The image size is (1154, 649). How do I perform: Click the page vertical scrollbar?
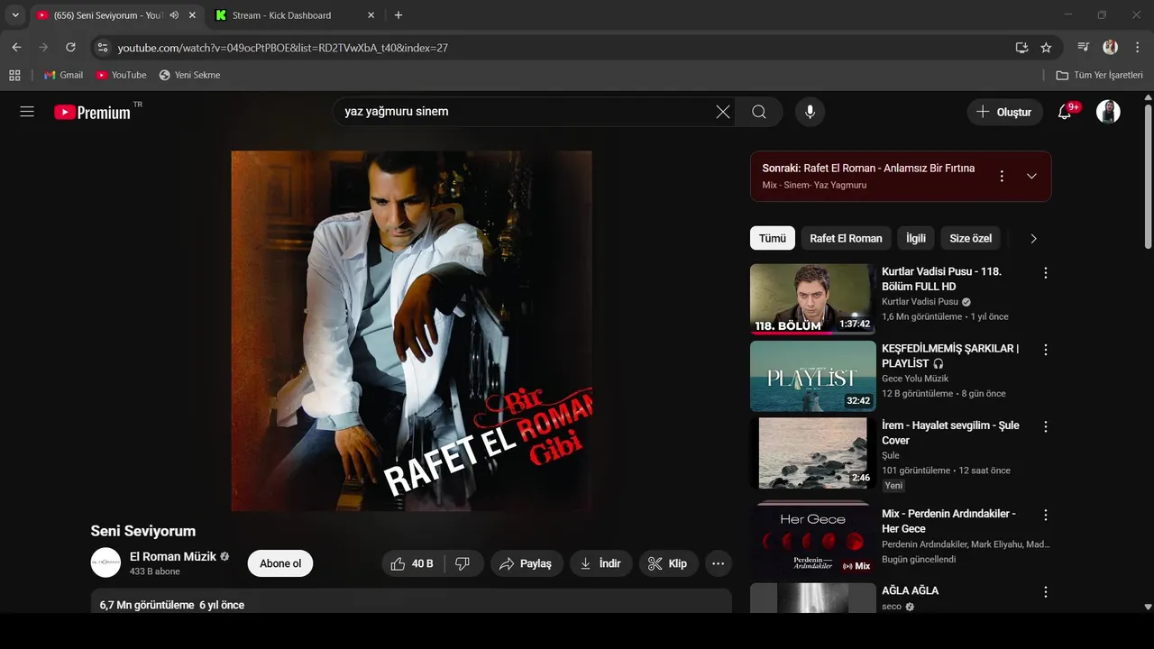coord(1148,177)
